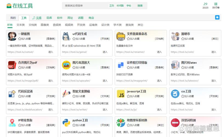This screenshot has width=224, height=137.
Task: Open the chat message icon at right
Action: pyautogui.click(x=217, y=18)
